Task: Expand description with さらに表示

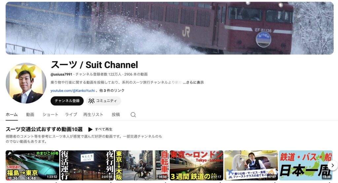Action: [195, 82]
